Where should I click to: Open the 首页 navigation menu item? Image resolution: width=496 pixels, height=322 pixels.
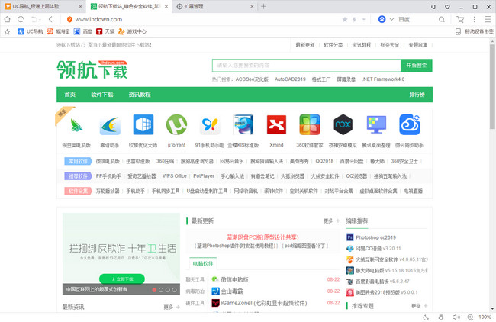70,95
